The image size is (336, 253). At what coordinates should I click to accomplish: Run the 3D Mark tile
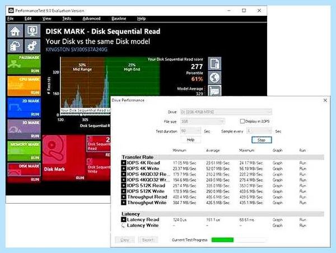coord(24,130)
